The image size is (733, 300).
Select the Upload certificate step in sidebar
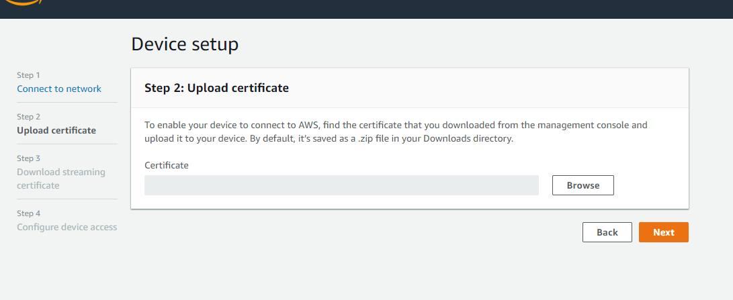[56, 130]
